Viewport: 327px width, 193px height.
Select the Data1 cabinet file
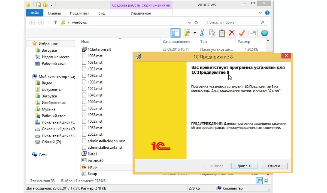[89, 154]
